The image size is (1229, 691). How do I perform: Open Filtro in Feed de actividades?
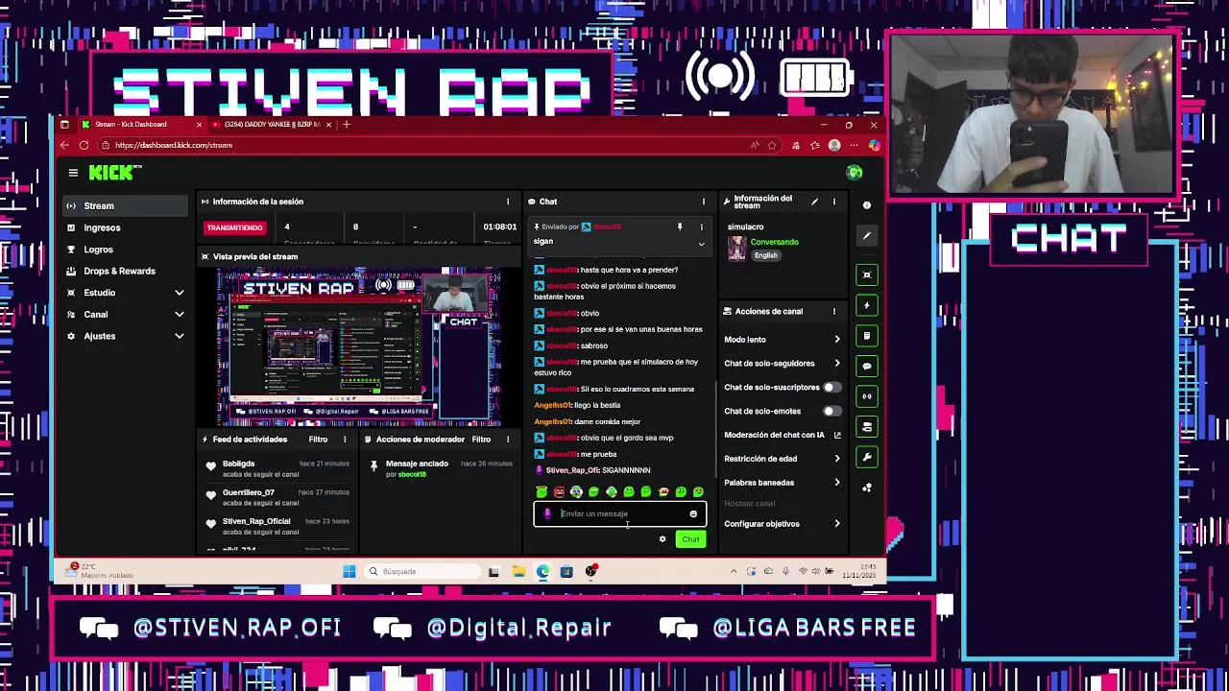[x=318, y=440]
